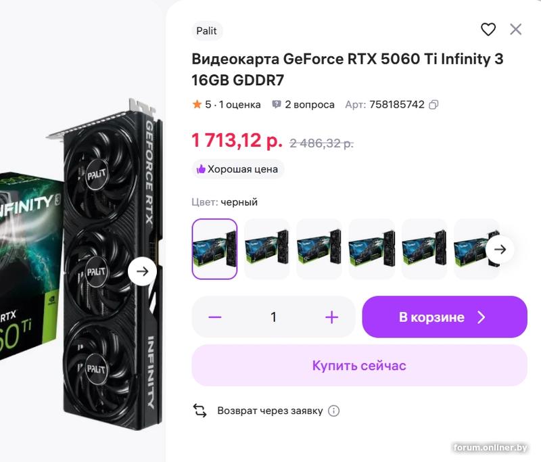Open reviews via the star rating
The height and width of the screenshot is (462, 541).
(227, 105)
